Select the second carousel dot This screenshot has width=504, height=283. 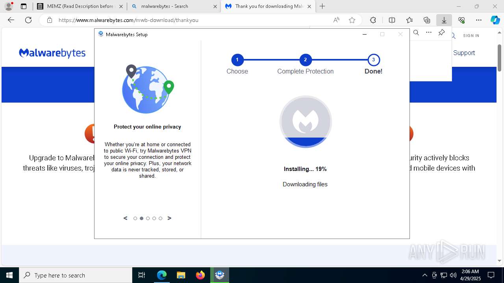coord(141,219)
